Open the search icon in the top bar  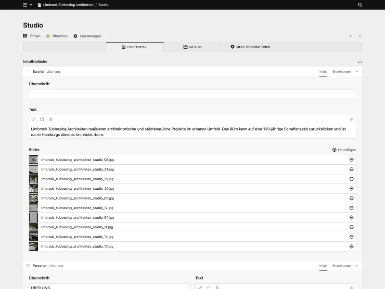click(x=359, y=5)
